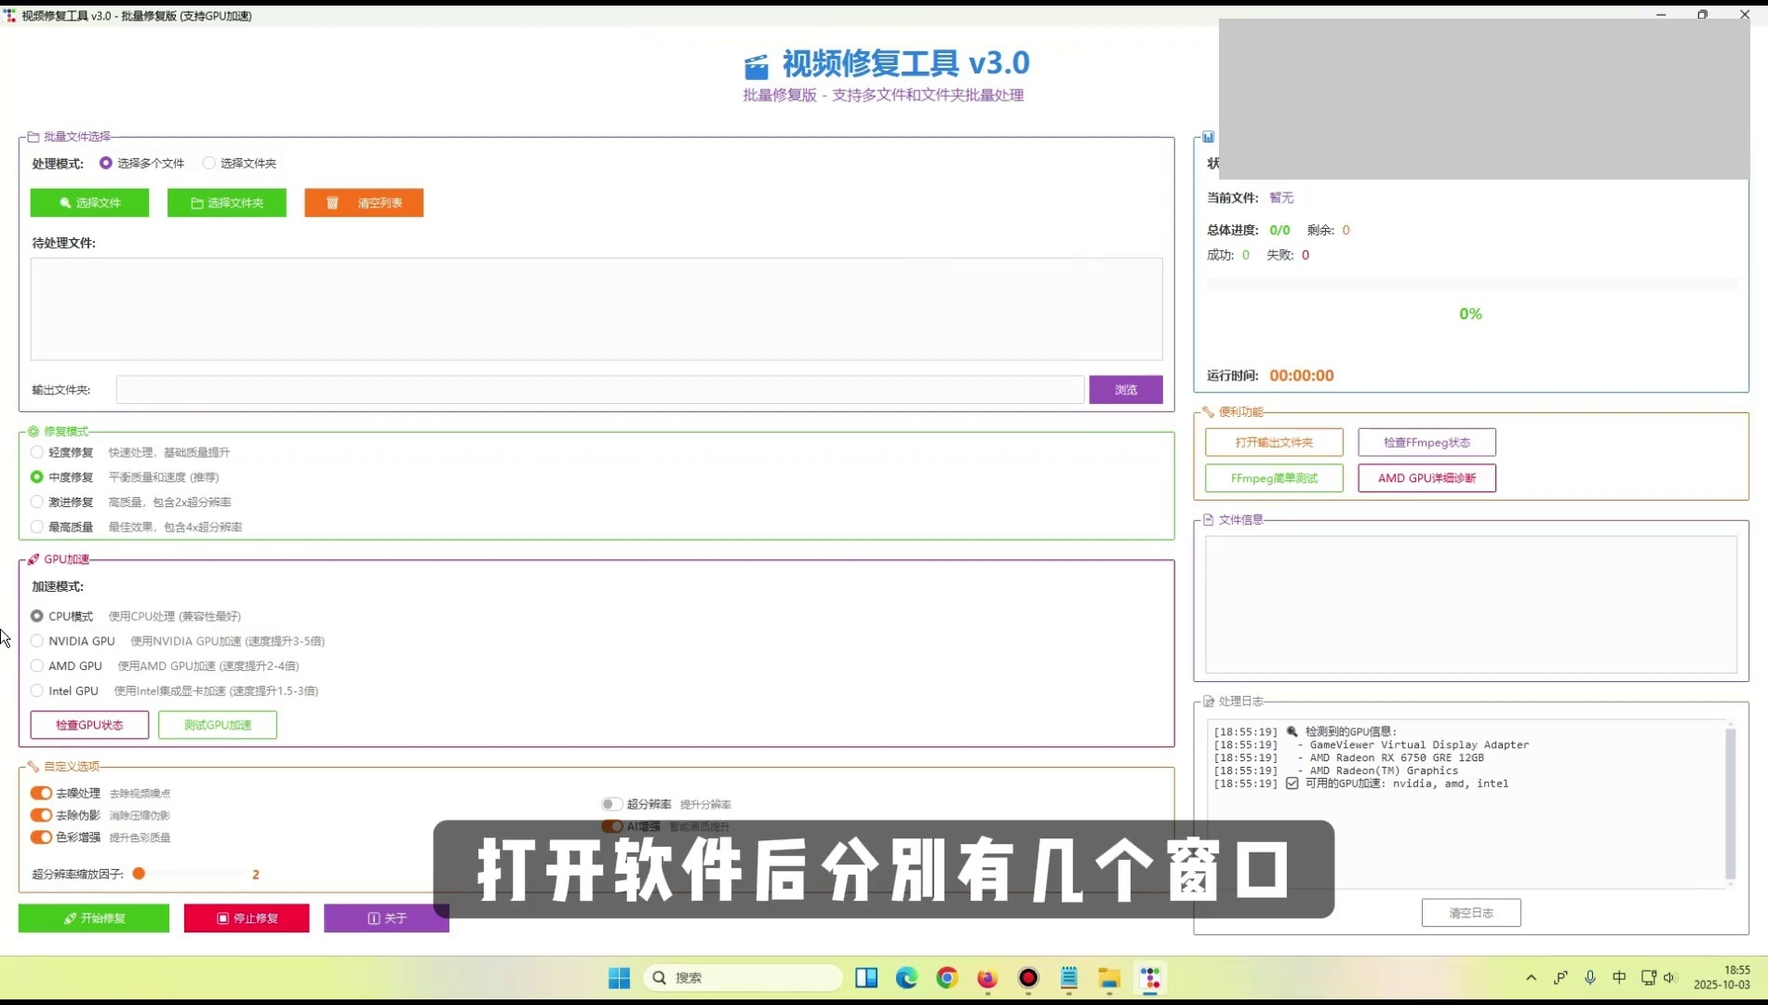Open the 关于 about dialog

pyautogui.click(x=386, y=918)
